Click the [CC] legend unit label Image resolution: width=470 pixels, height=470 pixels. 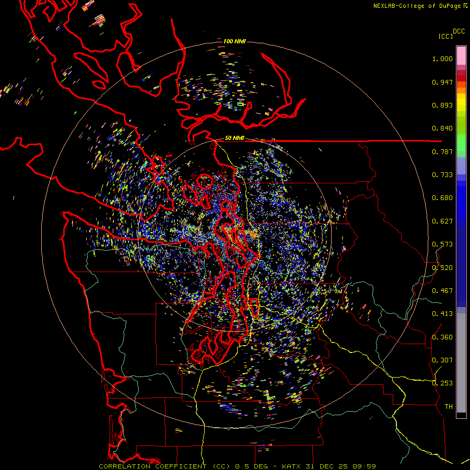click(x=445, y=36)
